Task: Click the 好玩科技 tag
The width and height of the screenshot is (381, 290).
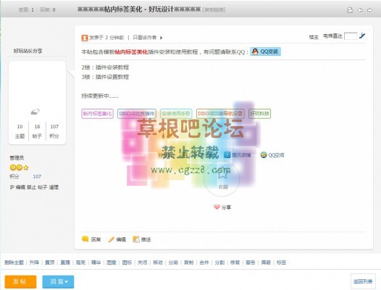Action: pos(259,114)
